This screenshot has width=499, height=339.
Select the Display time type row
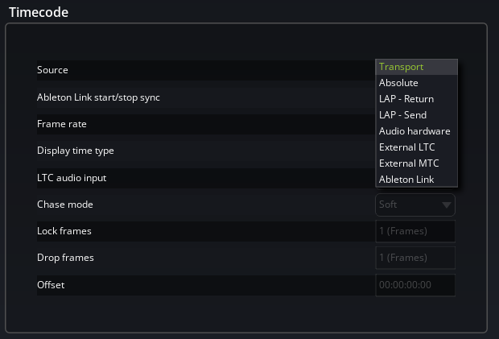(76, 151)
